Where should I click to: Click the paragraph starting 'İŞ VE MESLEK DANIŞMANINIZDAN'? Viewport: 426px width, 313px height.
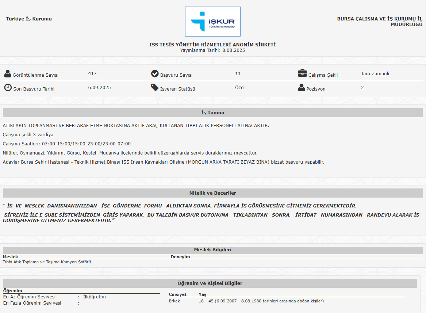pos(180,206)
